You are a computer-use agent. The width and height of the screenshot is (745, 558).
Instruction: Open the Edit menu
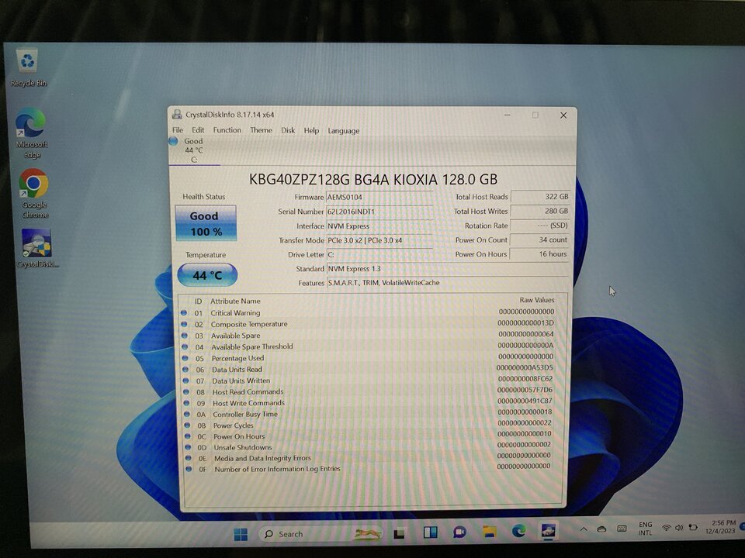[x=198, y=130]
